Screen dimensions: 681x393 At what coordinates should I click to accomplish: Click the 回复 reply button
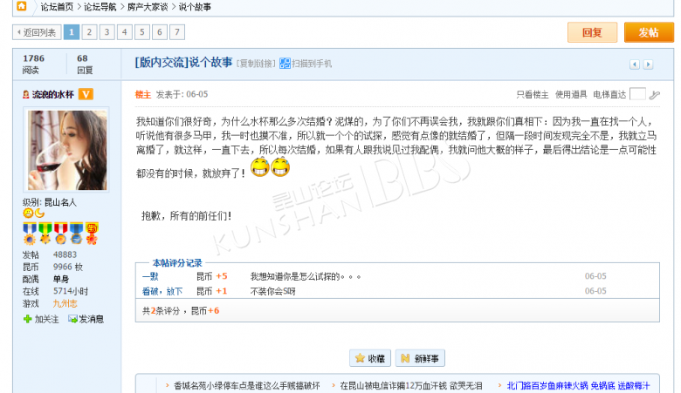593,32
